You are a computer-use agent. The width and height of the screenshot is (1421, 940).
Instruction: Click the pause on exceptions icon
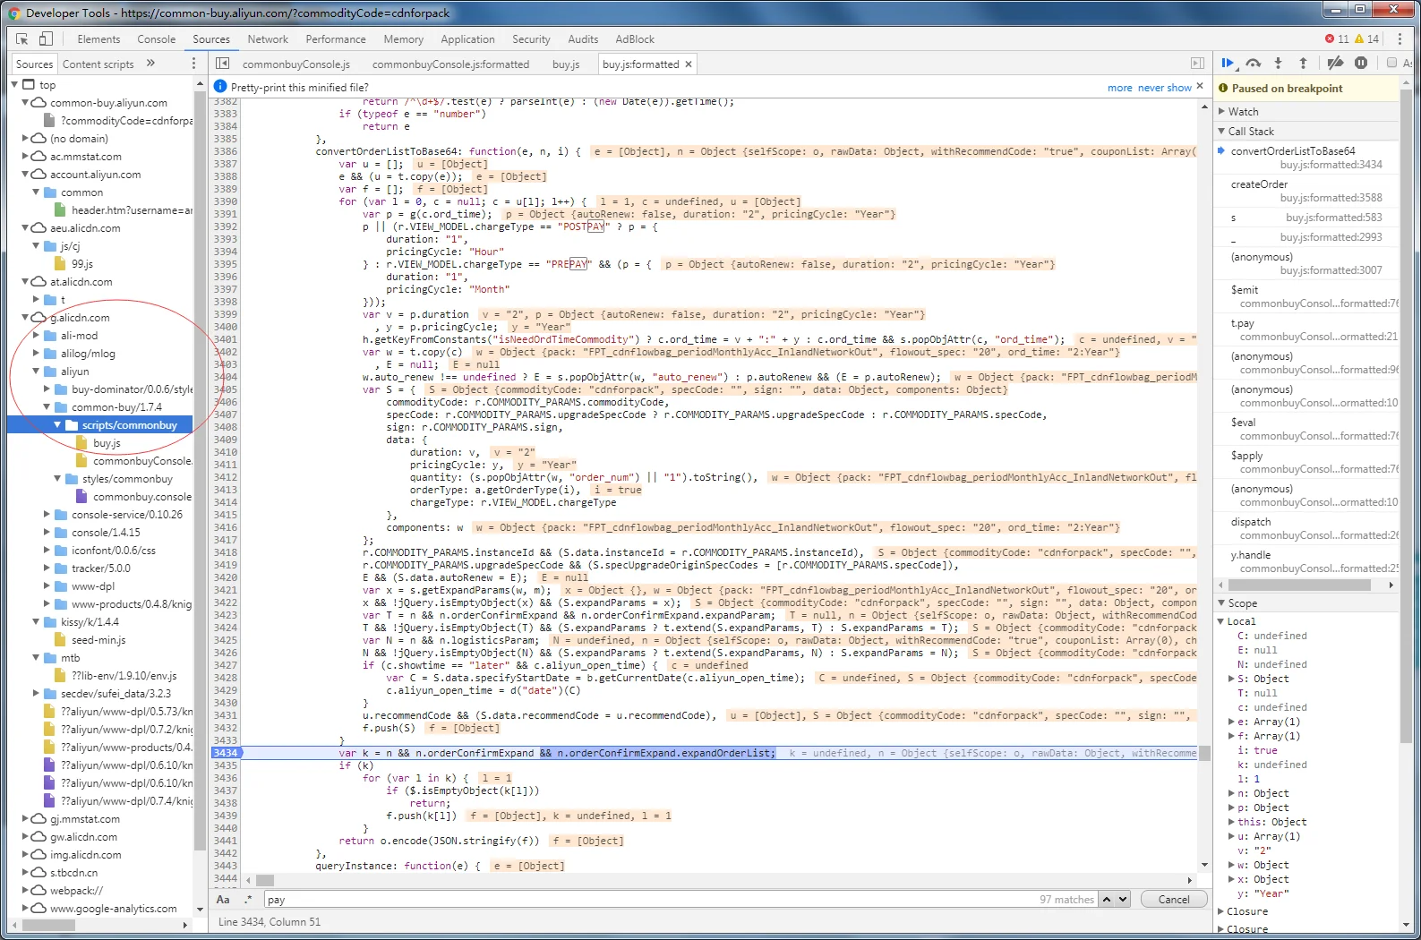[x=1361, y=63]
